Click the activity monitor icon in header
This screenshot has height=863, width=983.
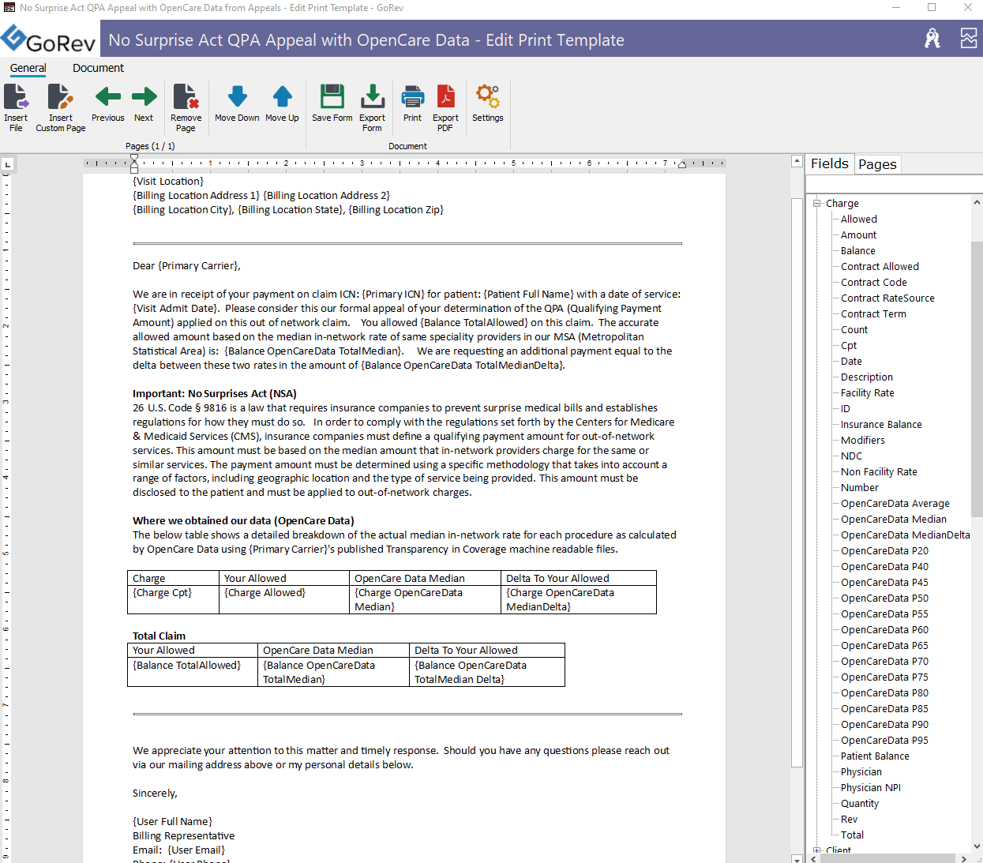pos(969,38)
